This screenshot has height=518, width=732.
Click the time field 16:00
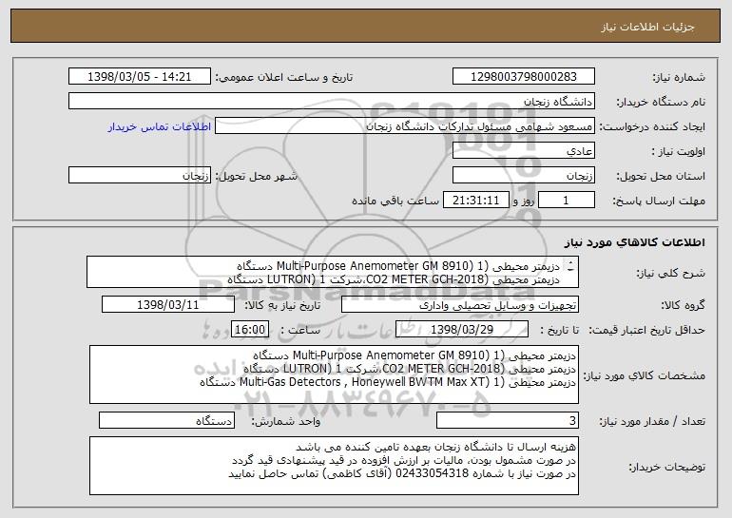point(250,330)
